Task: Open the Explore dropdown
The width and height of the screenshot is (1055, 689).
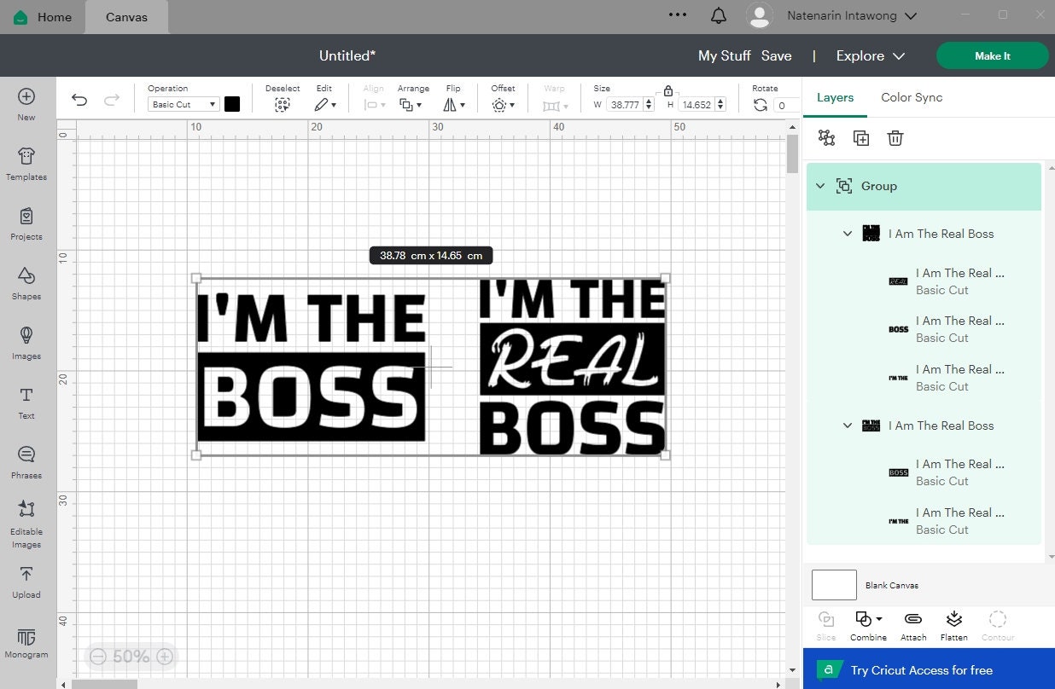Action: tap(869, 55)
